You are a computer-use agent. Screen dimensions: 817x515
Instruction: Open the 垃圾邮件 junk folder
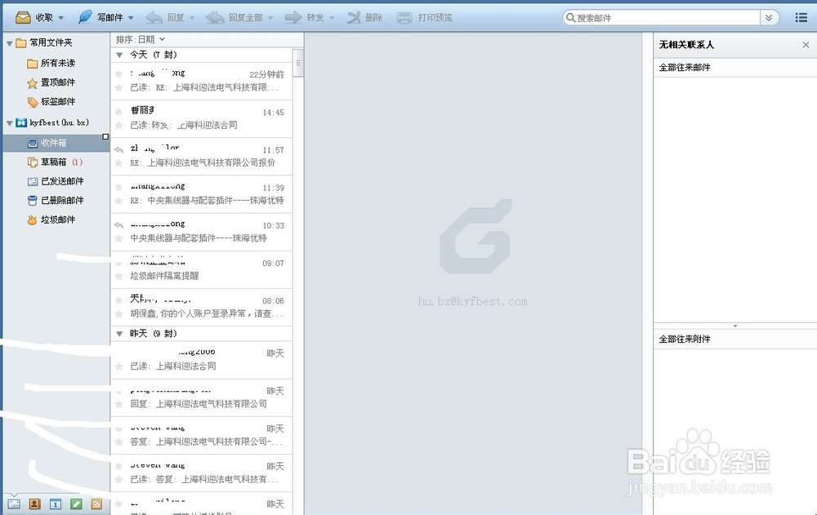tap(51, 220)
